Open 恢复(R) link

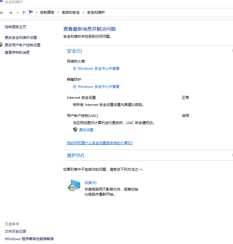click(91, 183)
